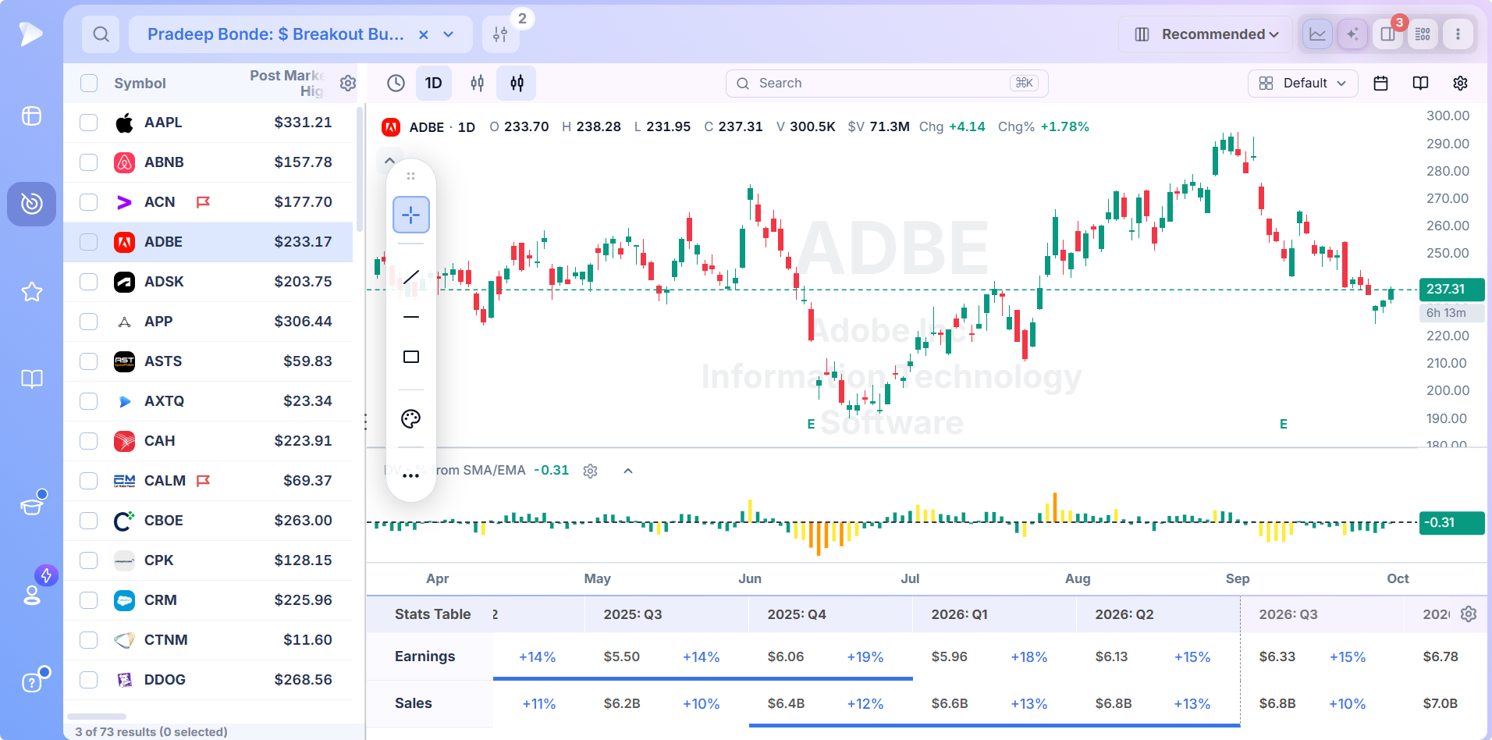This screenshot has height=740, width=1492.
Task: Switch to the candlestick chart type icon
Action: (517, 83)
